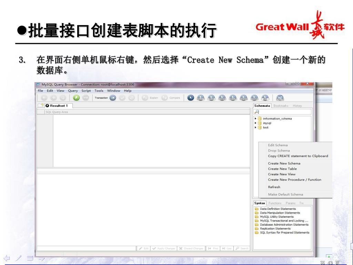
Task: Open the Database Administration Statements folder
Action: click(284, 225)
